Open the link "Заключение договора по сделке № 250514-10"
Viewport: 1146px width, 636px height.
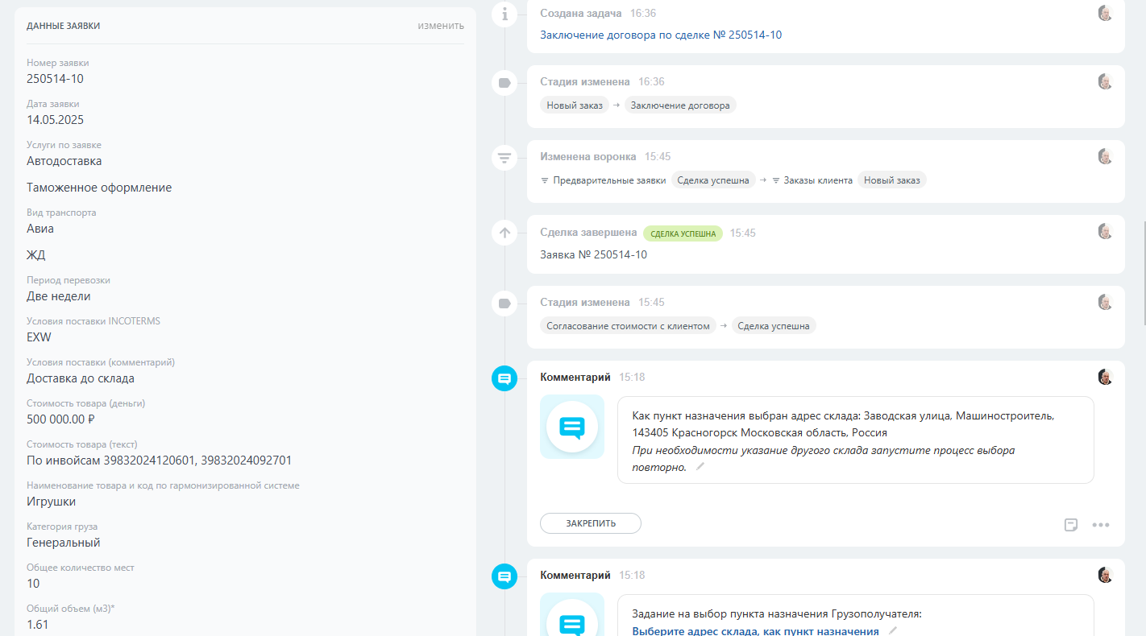click(x=661, y=35)
